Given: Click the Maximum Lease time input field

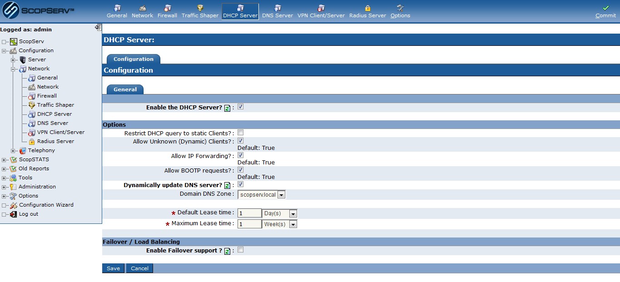Looking at the screenshot, I should [249, 224].
